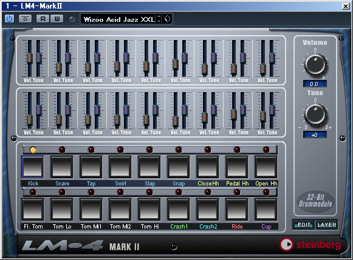Image resolution: width=353 pixels, height=260 pixels.
Task: Click the Tune fader of the Cup channel
Action: [272, 110]
